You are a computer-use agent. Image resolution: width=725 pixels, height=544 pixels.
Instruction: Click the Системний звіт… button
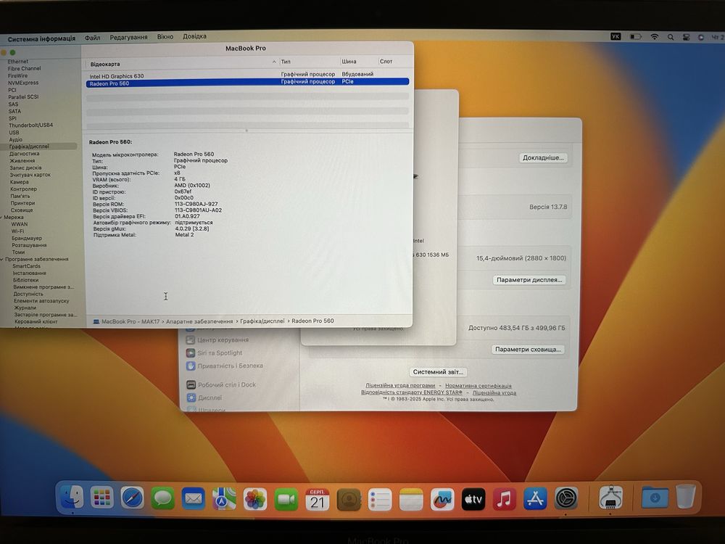coord(438,372)
